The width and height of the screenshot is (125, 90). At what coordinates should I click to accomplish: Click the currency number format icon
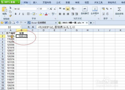tap(103, 9)
